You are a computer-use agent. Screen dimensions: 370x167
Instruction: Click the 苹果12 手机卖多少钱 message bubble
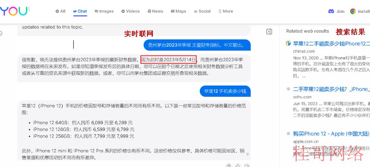pyautogui.click(x=225, y=91)
